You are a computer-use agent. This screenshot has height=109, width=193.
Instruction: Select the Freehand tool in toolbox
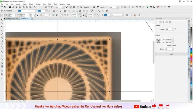(x=2, y=34)
